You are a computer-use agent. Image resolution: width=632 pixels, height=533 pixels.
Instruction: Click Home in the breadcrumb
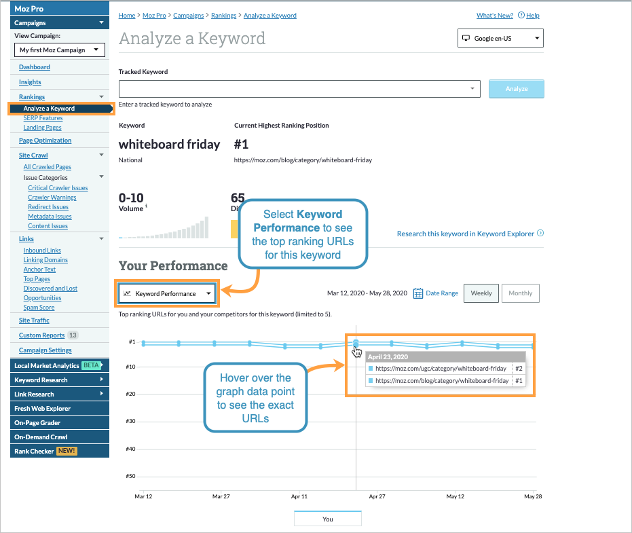(127, 16)
